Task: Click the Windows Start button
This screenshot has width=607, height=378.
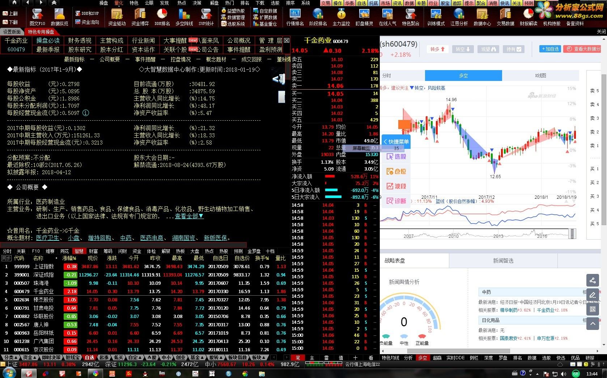Action: pyautogui.click(x=9, y=373)
